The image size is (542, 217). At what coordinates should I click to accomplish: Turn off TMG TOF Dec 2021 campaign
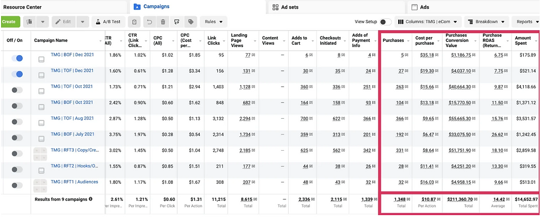coord(17,74)
